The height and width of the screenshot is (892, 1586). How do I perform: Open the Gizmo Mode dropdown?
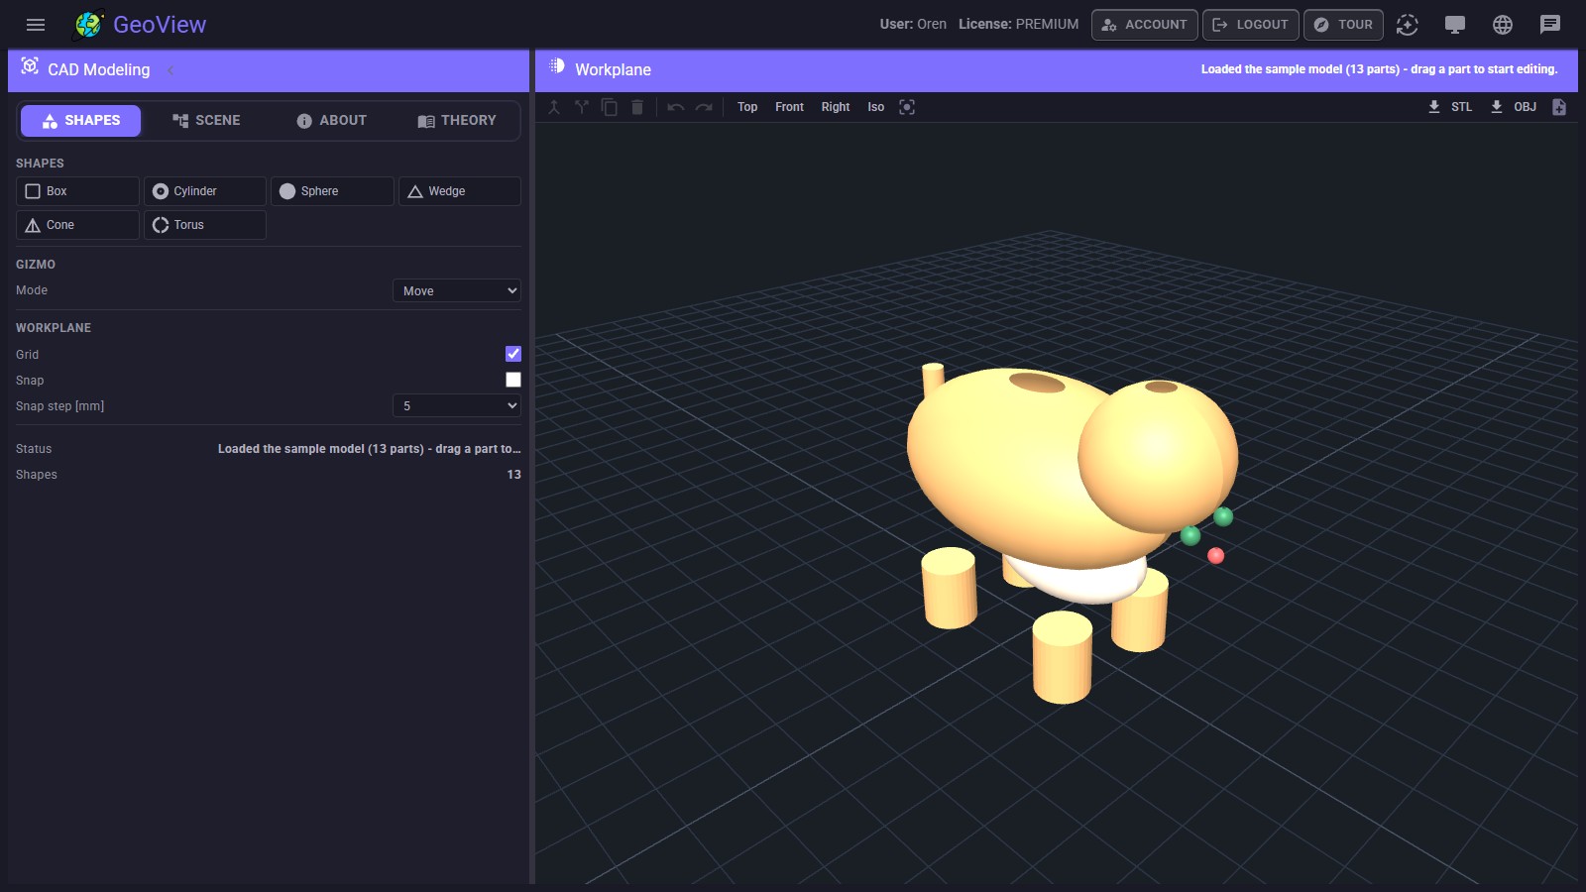[x=457, y=290]
